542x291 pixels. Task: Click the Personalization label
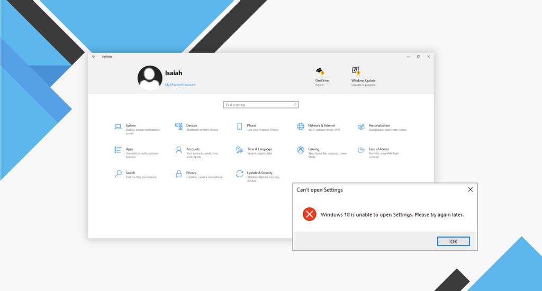pos(379,125)
